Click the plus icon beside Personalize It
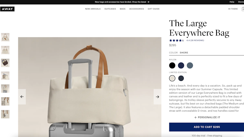This screenshot has height=137, width=244. (x=196, y=117)
